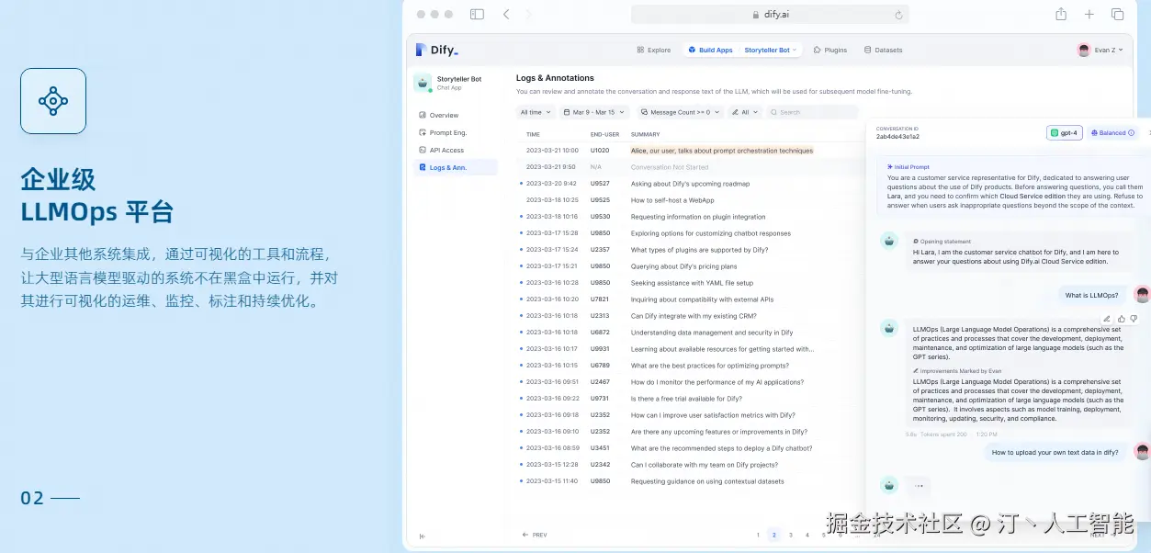Open the log Seeking assistance with YAML file setup

(x=692, y=283)
